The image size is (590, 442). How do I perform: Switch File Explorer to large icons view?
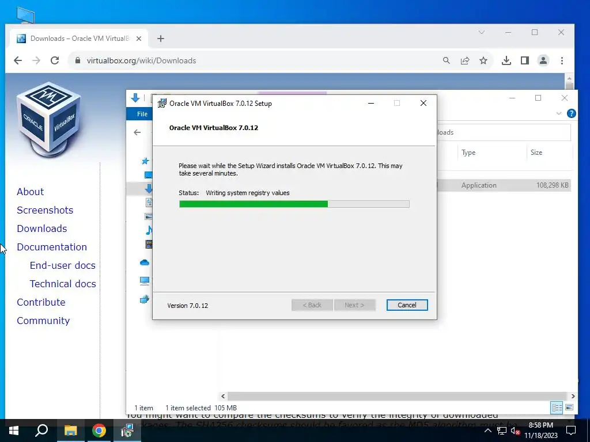coord(569,407)
